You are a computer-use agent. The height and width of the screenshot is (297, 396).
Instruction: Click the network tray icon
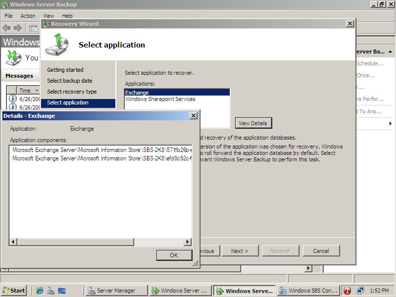360,291
